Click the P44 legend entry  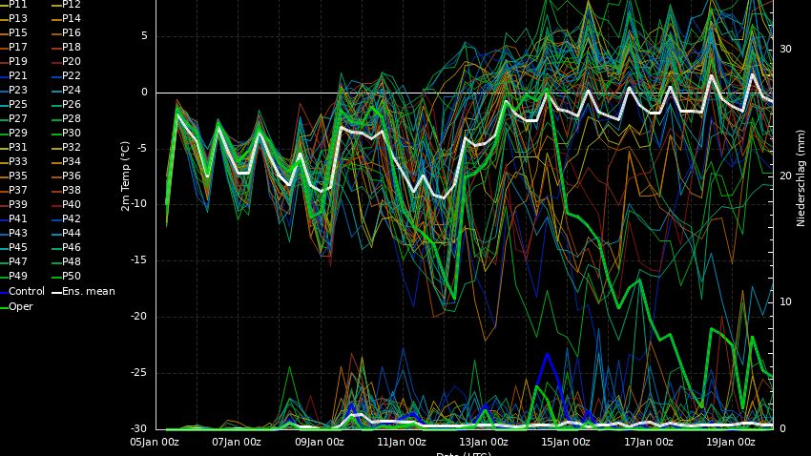coord(72,233)
